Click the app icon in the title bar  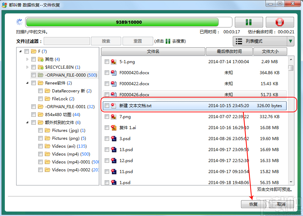[x=4, y=5]
